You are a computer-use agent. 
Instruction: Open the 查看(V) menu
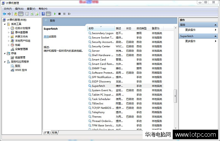(31, 9)
